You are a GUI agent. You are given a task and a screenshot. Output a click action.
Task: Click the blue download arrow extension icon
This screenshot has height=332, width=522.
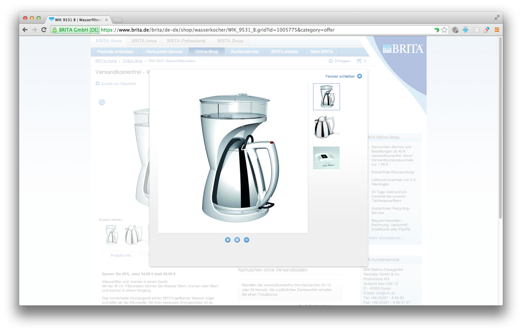coord(466,30)
